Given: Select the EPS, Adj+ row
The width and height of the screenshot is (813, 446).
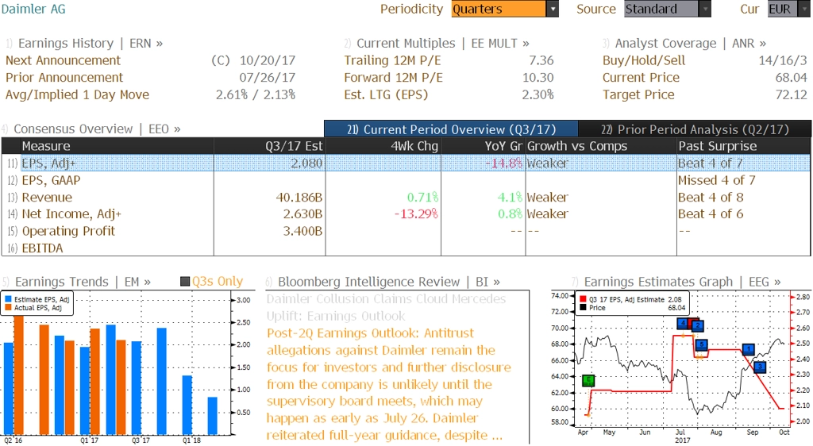Looking at the screenshot, I should (406, 163).
